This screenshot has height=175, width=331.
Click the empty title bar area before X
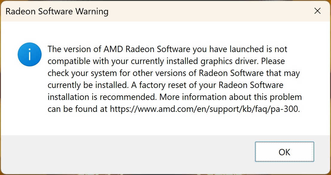pos(209,11)
